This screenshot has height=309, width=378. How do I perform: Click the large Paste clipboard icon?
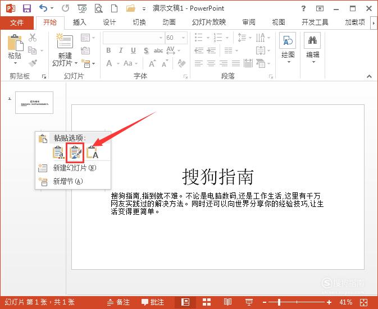(x=15, y=43)
